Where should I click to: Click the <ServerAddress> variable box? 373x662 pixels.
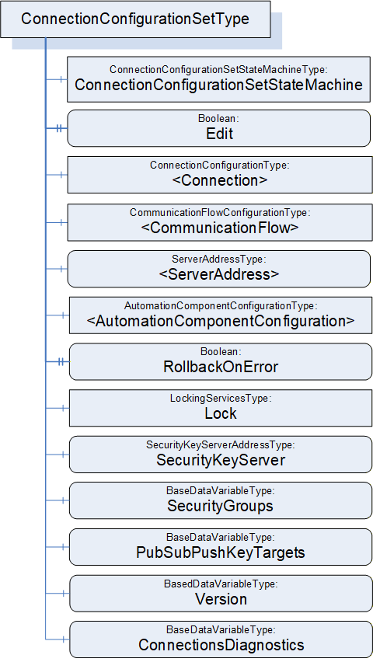[219, 269]
